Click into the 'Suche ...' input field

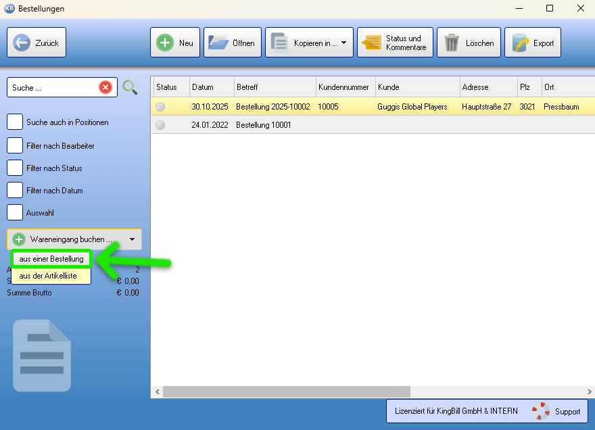pyautogui.click(x=53, y=88)
